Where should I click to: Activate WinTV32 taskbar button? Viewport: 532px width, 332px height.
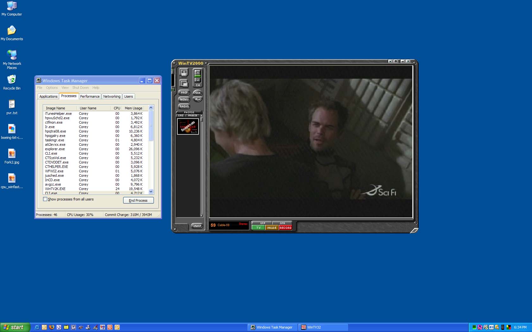coord(323,327)
